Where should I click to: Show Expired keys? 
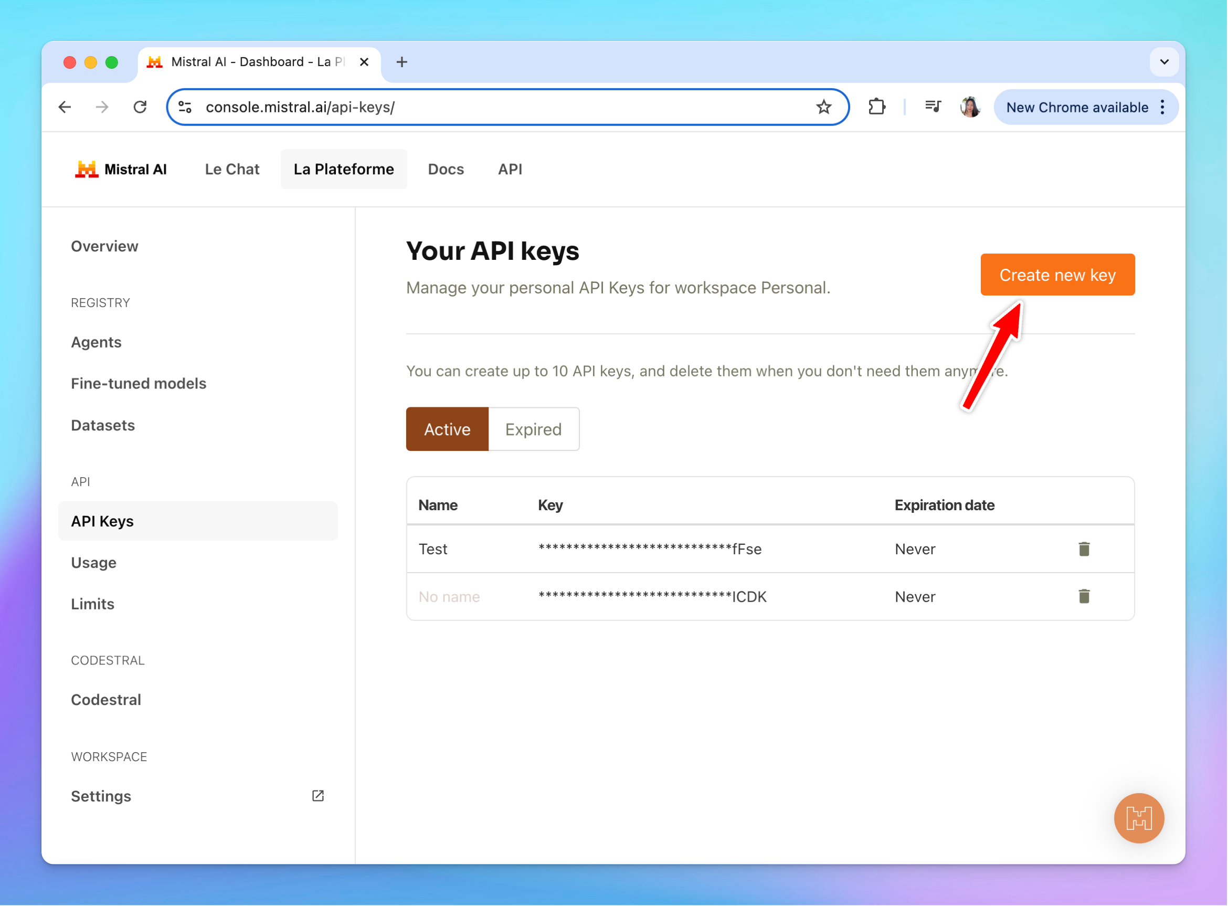[x=533, y=429]
